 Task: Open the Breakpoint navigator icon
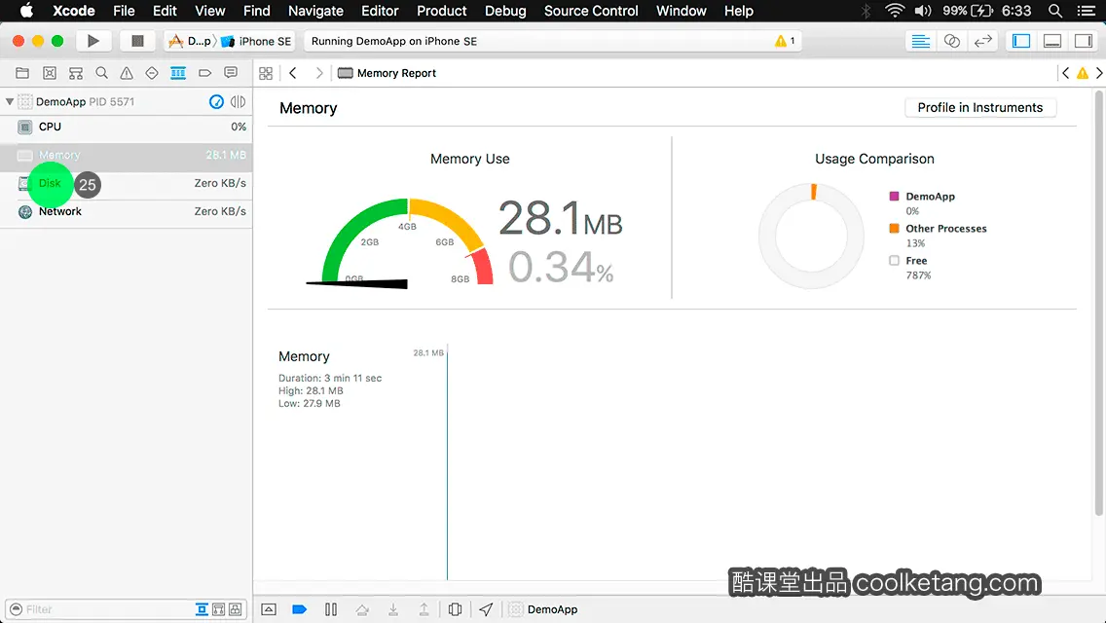(x=205, y=73)
